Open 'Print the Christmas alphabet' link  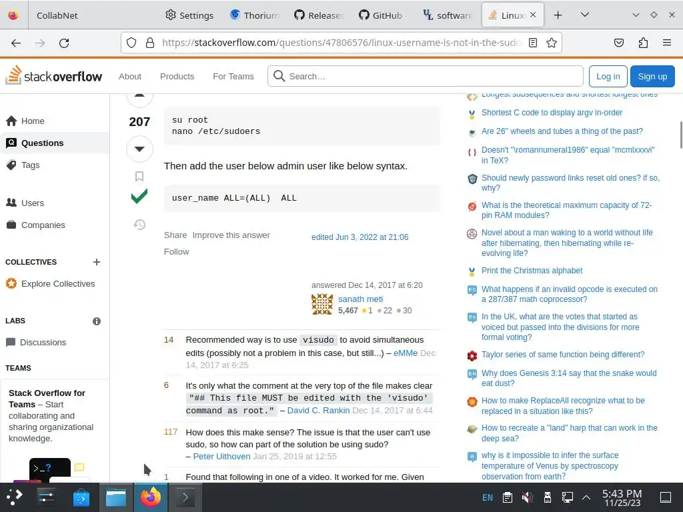(532, 271)
